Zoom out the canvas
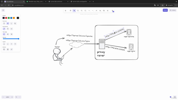This screenshot has width=178, height=100. pos(3,97)
